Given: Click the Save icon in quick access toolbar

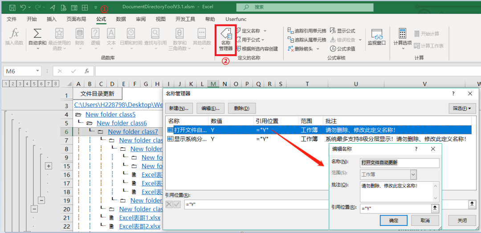Looking at the screenshot, I should point(12,7).
